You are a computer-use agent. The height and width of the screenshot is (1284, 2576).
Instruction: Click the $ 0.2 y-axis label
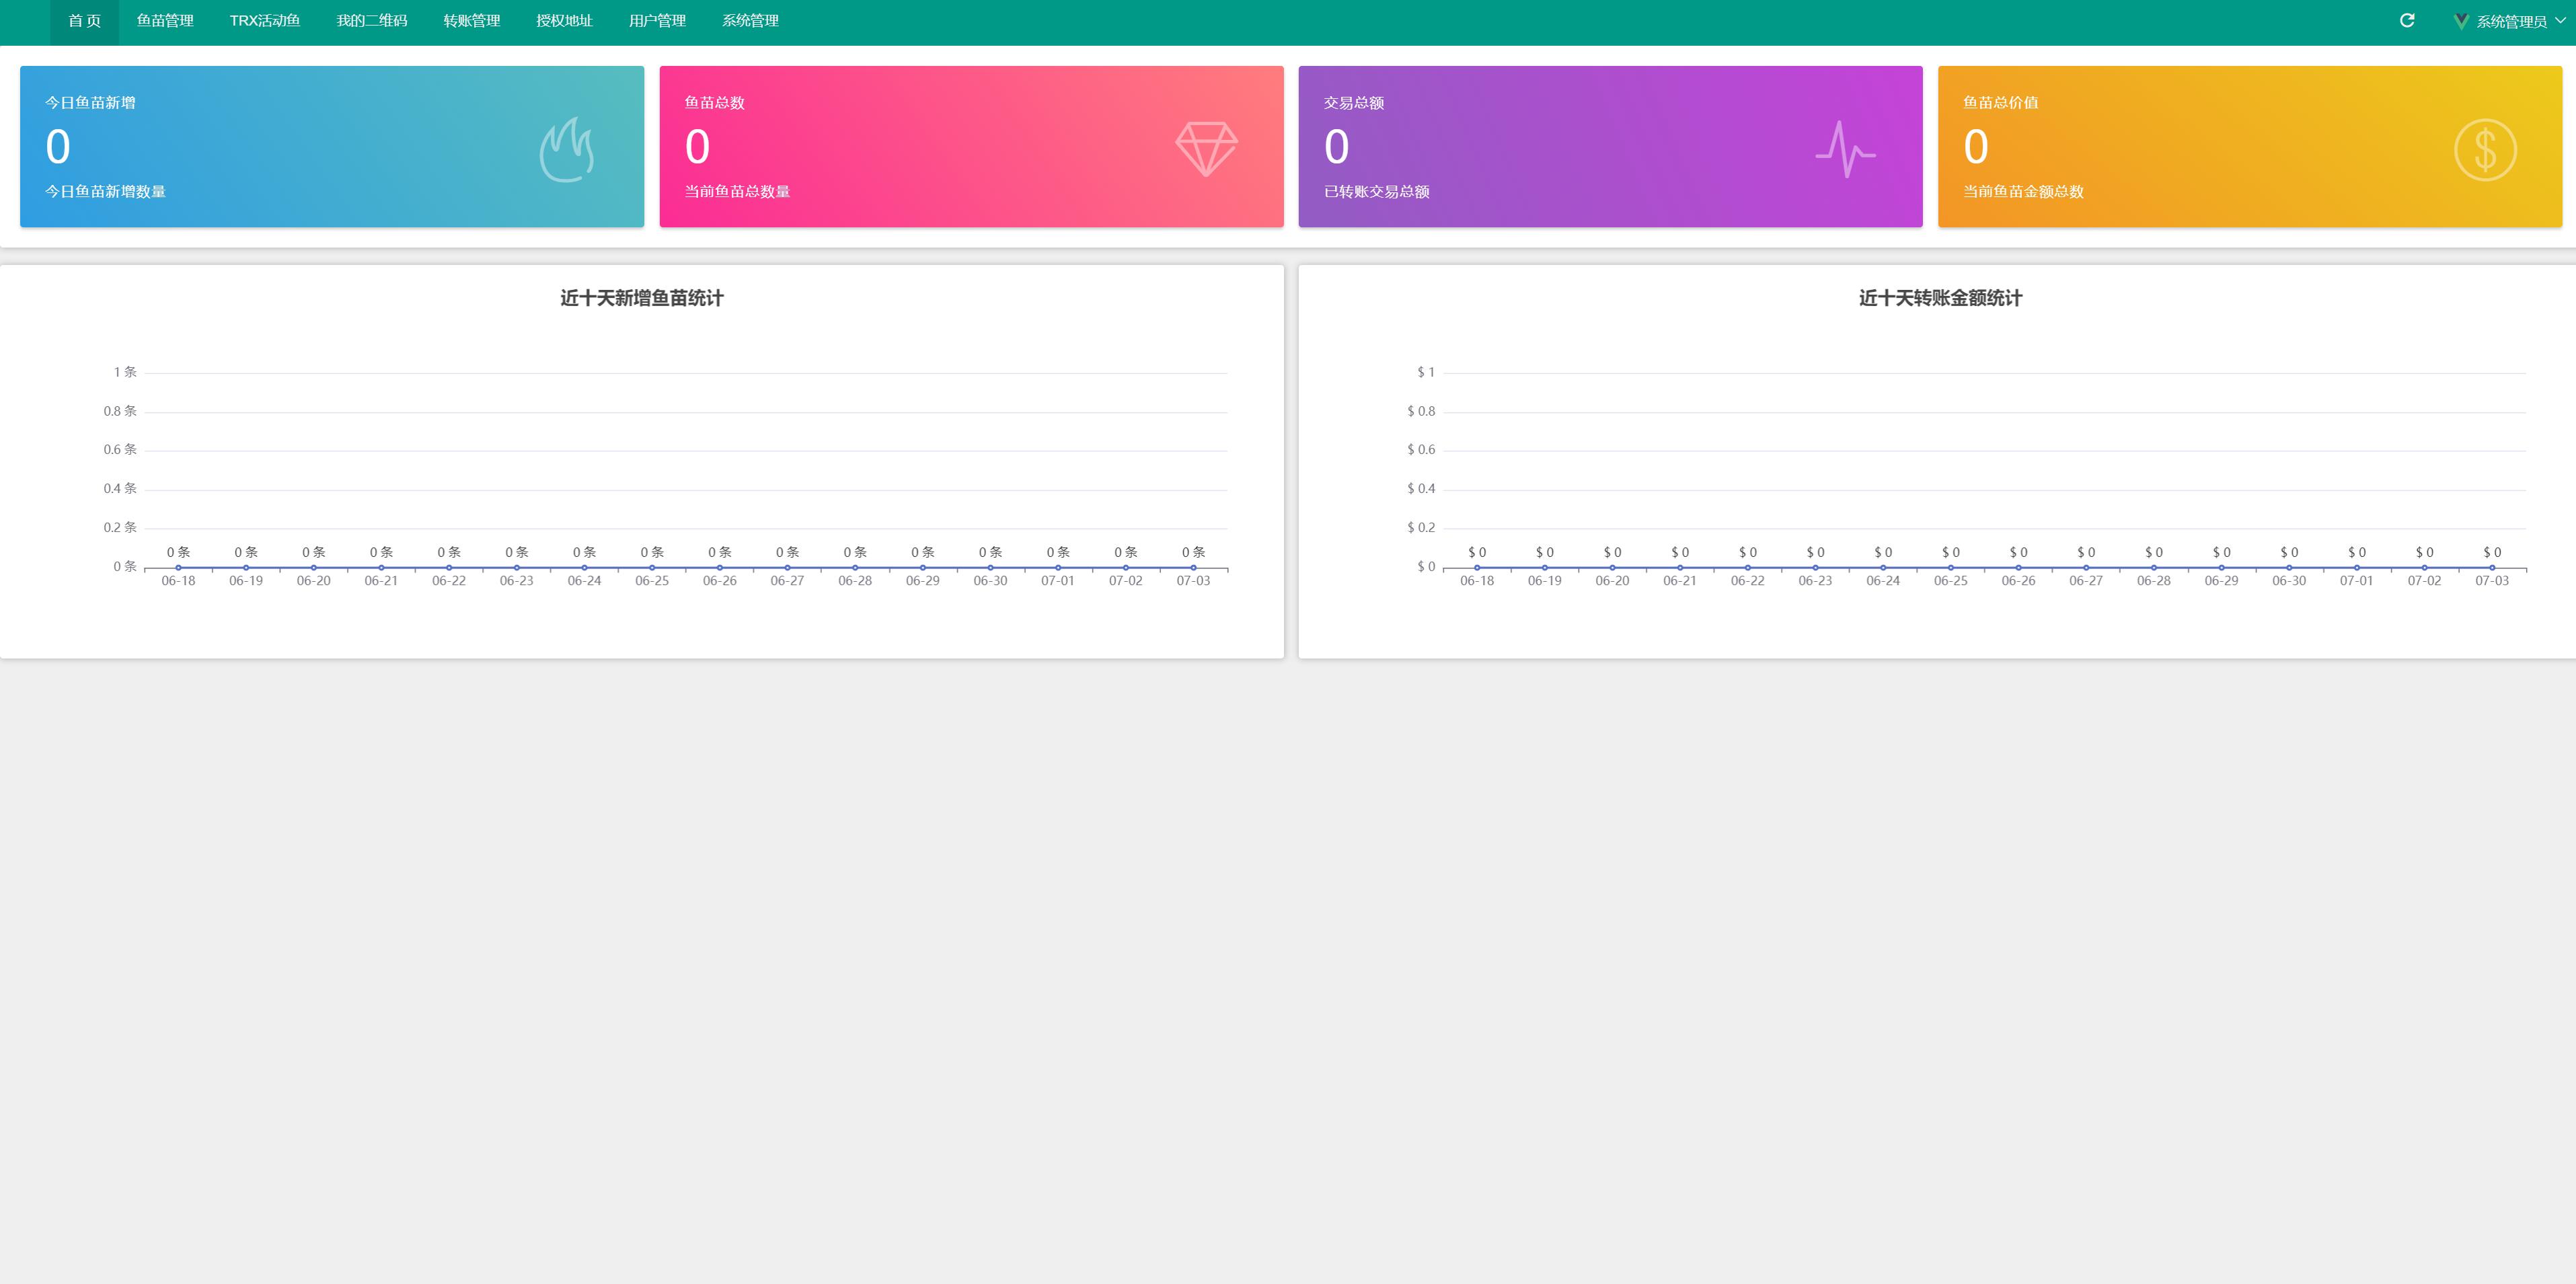pyautogui.click(x=1421, y=528)
